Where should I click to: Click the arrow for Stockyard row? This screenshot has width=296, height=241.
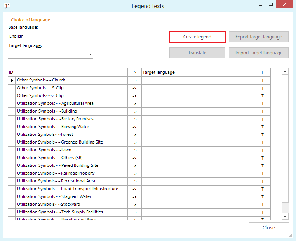pos(134,205)
